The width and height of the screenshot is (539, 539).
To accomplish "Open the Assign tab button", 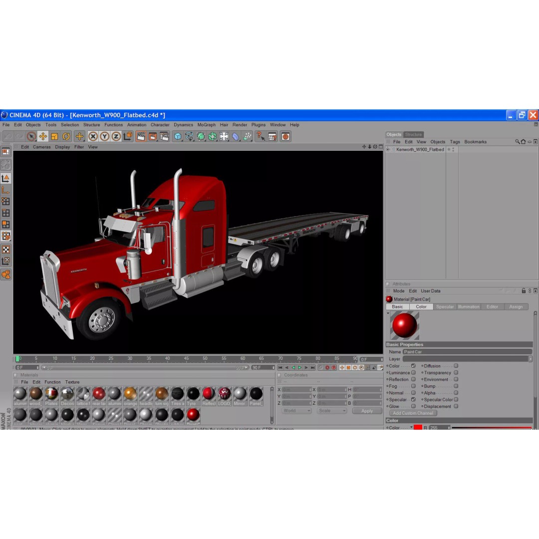I will 516,306.
